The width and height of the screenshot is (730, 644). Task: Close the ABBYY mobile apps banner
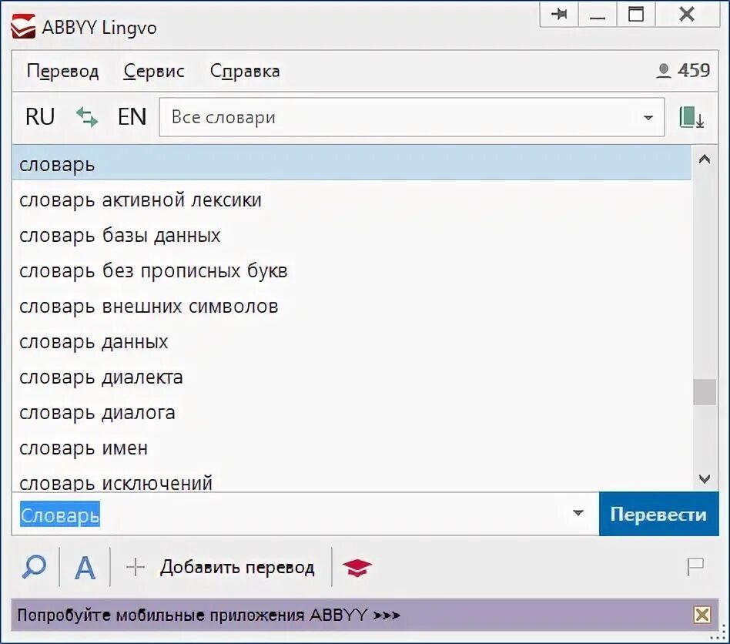point(702,615)
